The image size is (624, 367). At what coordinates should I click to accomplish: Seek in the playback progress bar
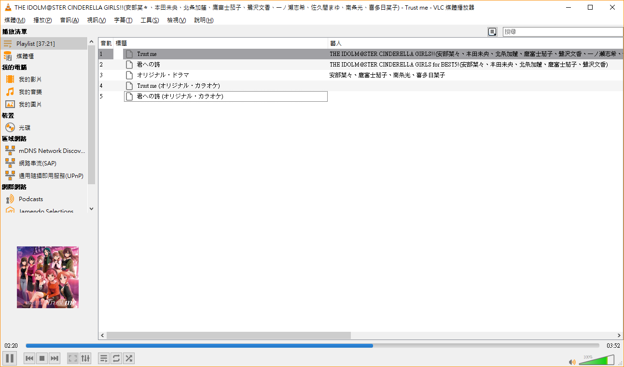click(312, 346)
